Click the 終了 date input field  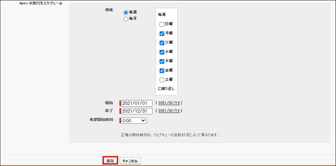point(137,111)
